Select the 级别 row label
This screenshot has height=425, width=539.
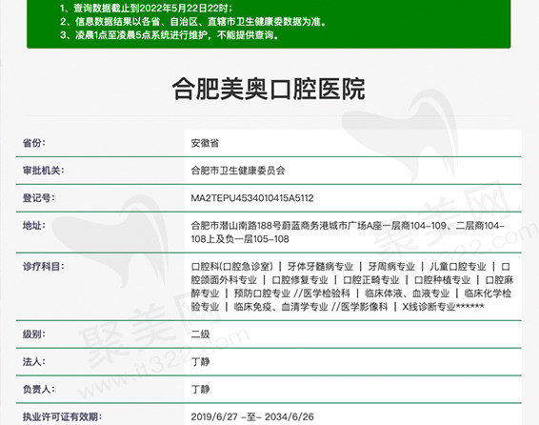pos(33,334)
